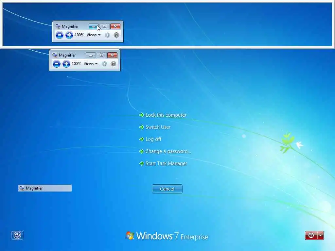The width and height of the screenshot is (335, 251).
Task: Click the red Shut down power button
Action: tap(311, 235)
